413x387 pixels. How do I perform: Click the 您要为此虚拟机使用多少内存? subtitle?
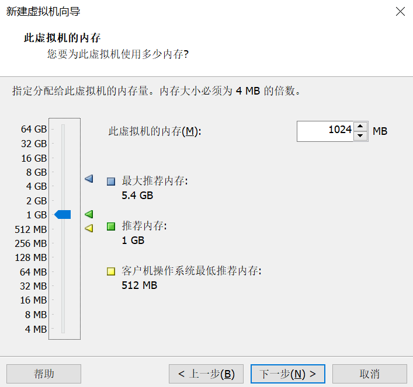pyautogui.click(x=118, y=54)
